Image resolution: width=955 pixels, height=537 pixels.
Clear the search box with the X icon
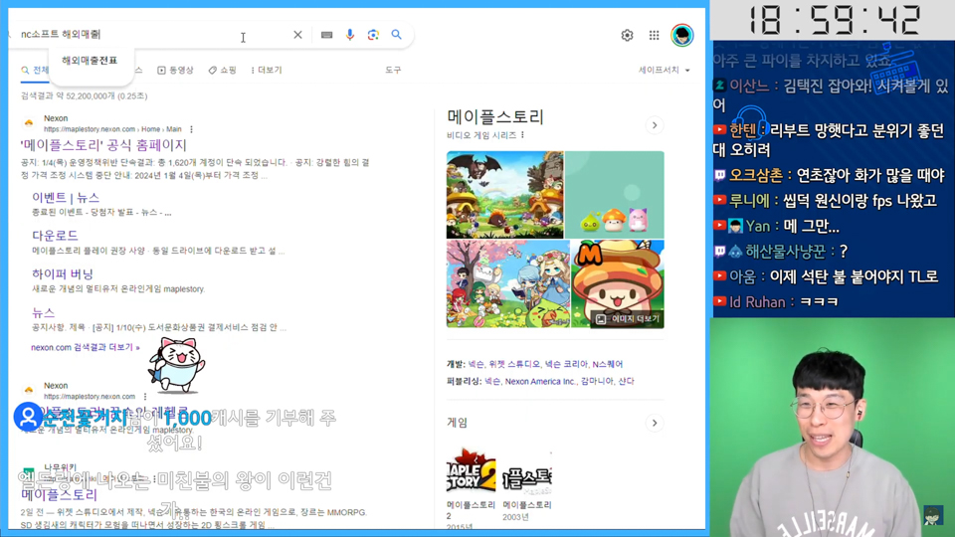click(297, 35)
